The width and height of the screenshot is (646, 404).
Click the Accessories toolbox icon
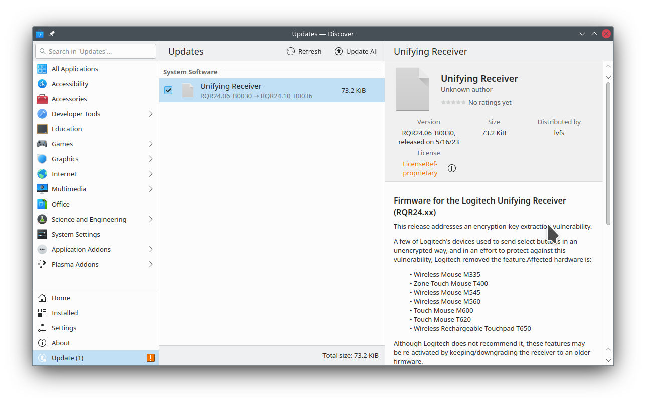coord(42,99)
